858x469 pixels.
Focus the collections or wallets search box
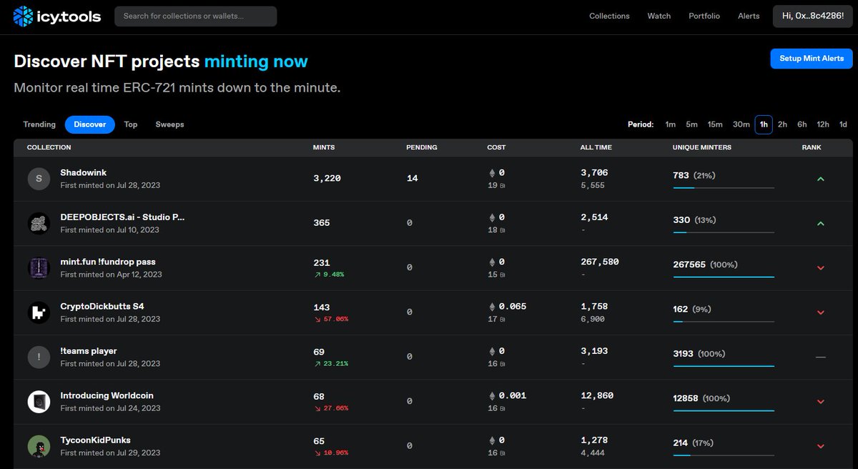(195, 16)
